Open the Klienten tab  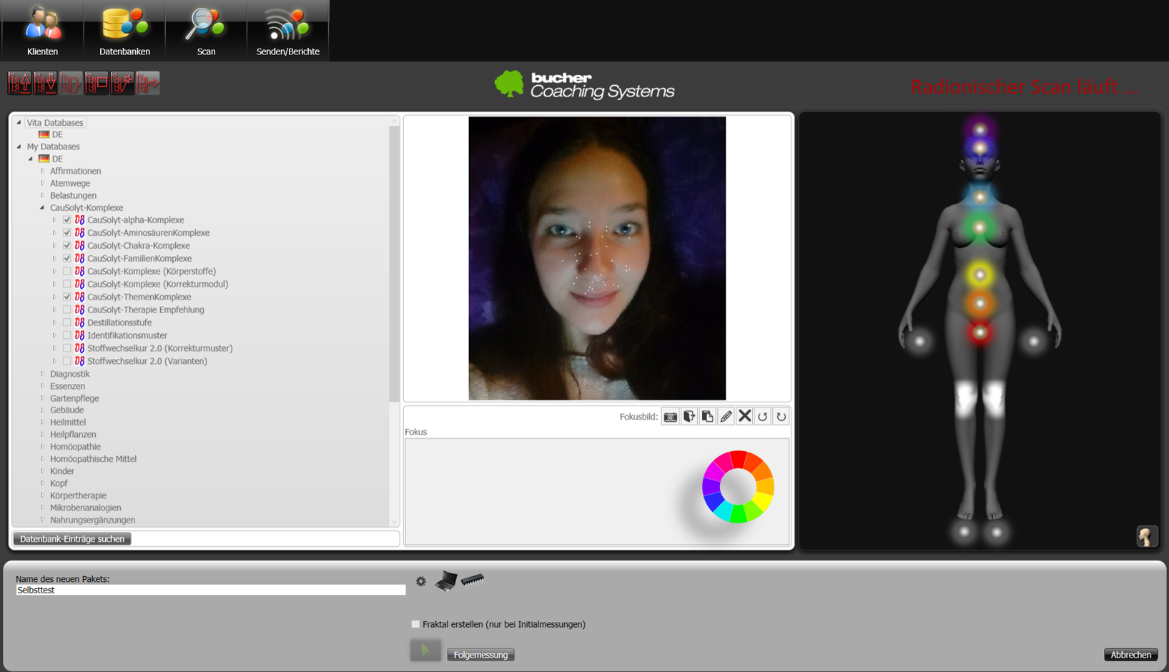[42, 31]
